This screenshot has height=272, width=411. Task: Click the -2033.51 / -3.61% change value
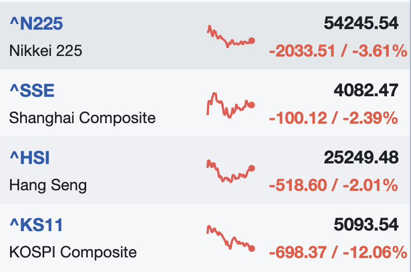pos(338,51)
